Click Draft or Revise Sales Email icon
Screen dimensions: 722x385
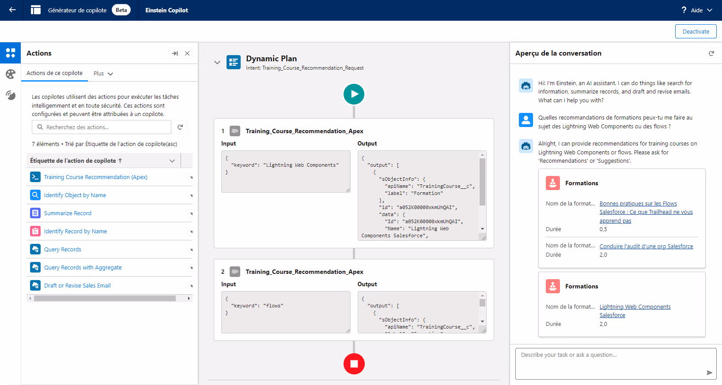[x=35, y=285]
